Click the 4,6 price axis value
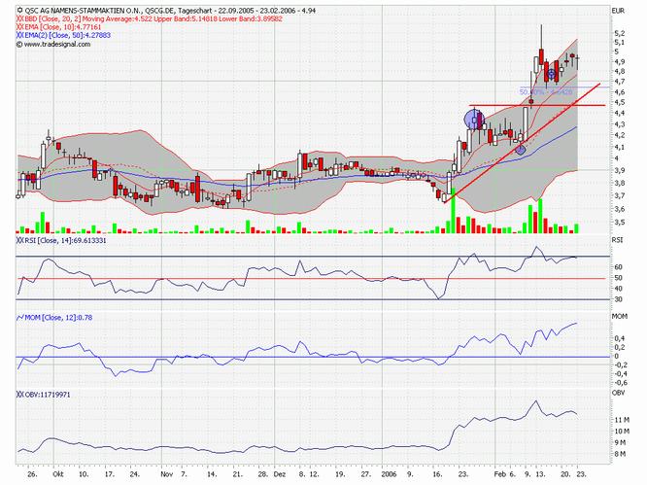This screenshot has width=647, height=485. [x=619, y=92]
